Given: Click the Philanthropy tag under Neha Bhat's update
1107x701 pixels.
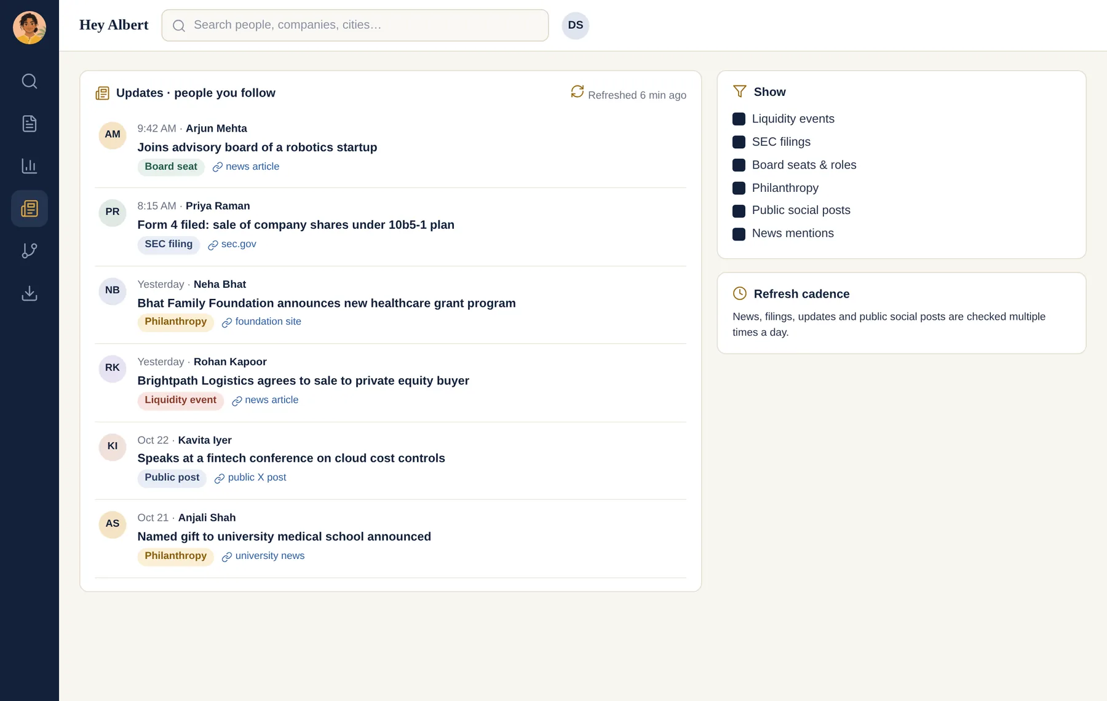Looking at the screenshot, I should pos(176,322).
